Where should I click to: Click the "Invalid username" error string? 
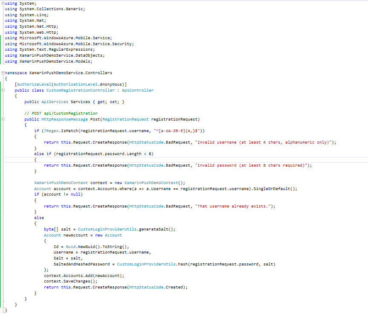click(x=263, y=142)
